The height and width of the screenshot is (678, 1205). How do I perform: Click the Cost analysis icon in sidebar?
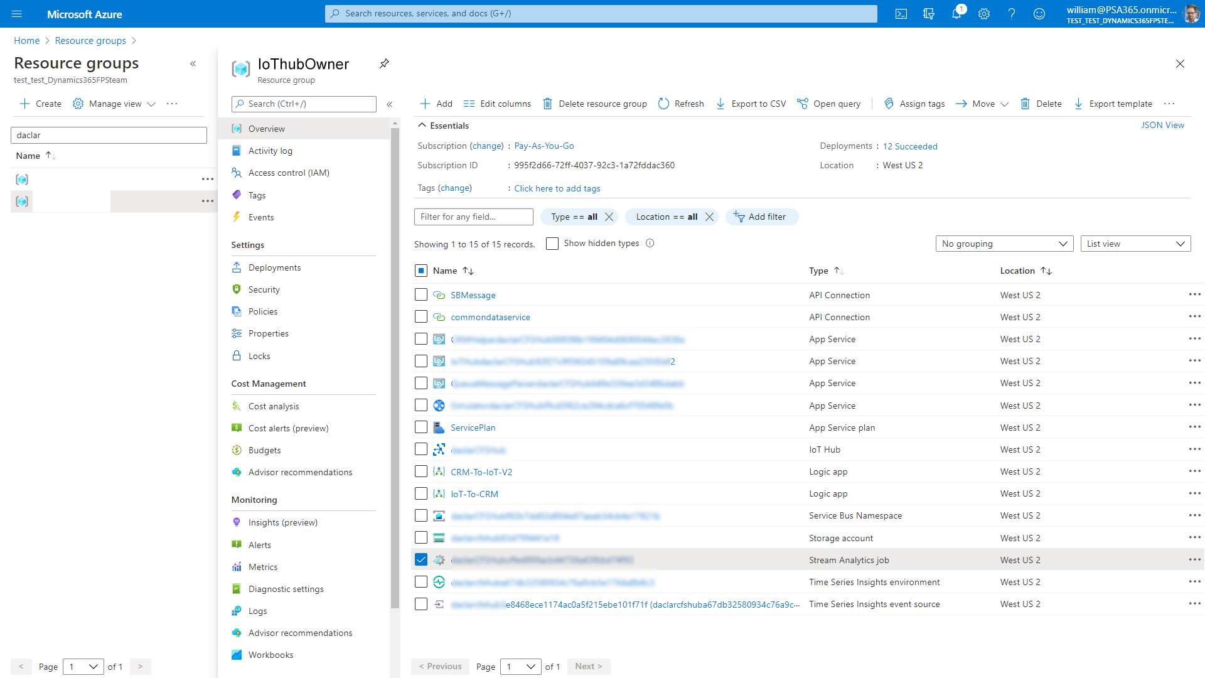coord(236,406)
